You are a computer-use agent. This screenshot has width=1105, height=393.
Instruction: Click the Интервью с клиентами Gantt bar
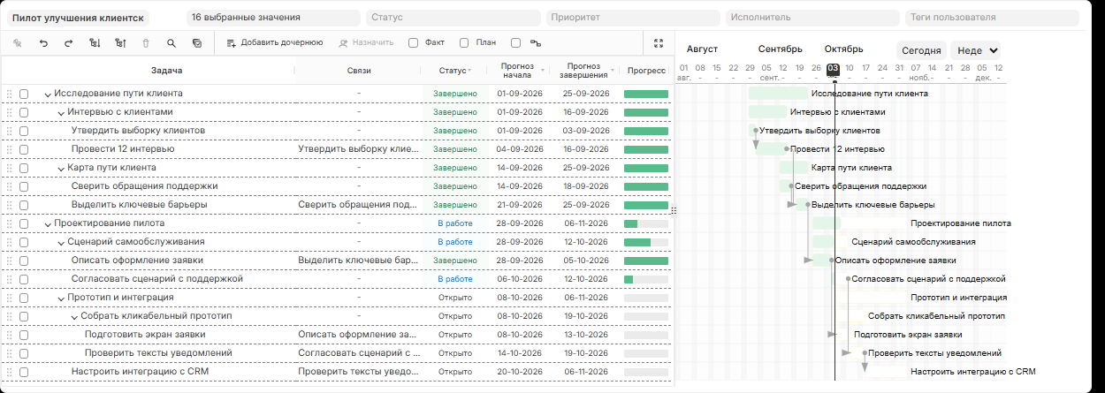click(x=767, y=112)
